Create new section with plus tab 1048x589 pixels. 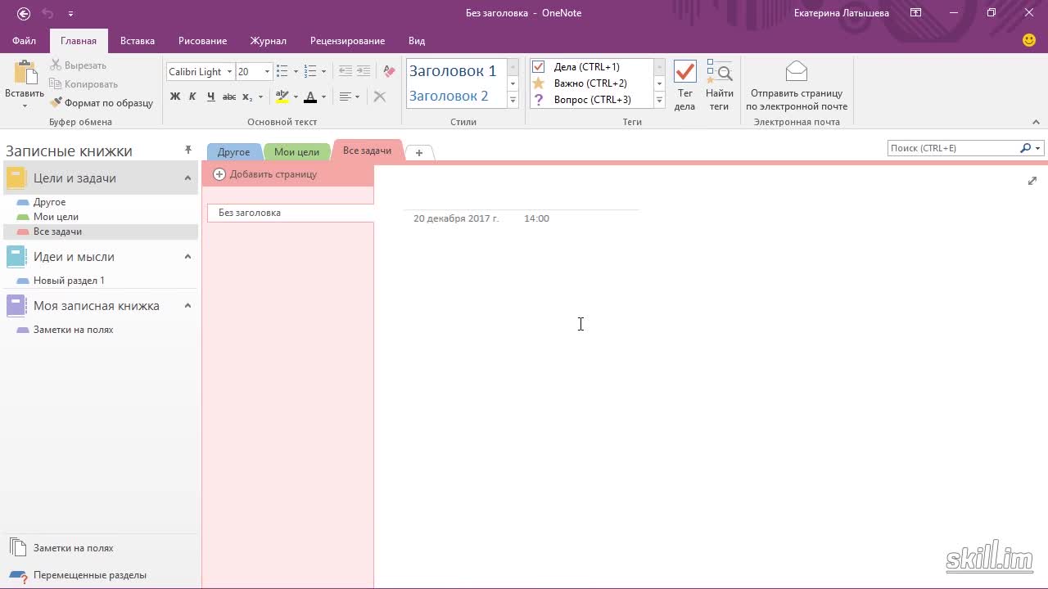click(x=419, y=153)
